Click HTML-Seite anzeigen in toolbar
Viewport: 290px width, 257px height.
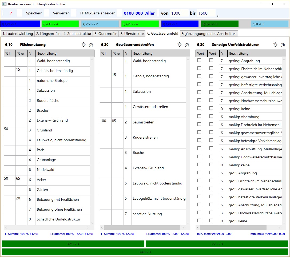click(x=98, y=13)
